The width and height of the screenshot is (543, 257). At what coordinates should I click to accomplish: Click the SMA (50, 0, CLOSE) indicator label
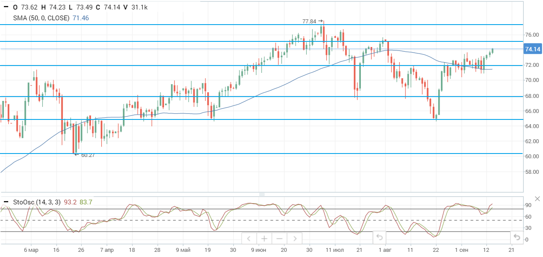(42, 18)
